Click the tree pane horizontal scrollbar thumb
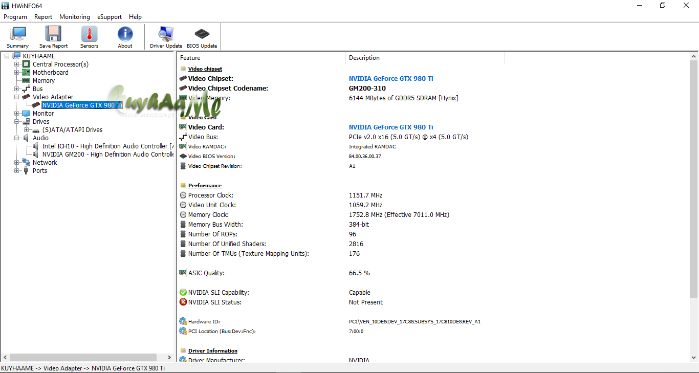This screenshot has width=699, height=373. 83,357
